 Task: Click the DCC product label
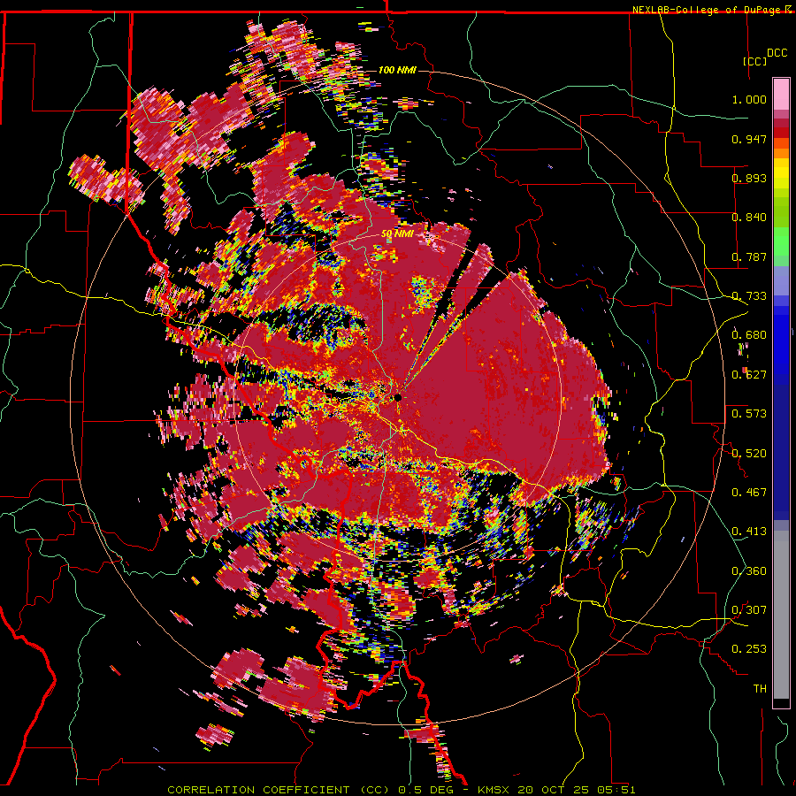777,53
